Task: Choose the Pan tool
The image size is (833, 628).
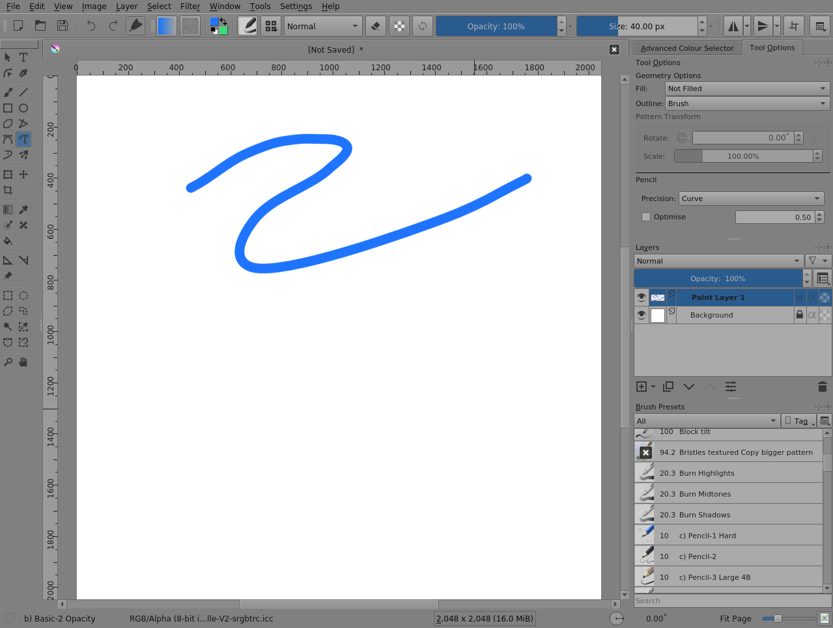Action: tap(23, 362)
